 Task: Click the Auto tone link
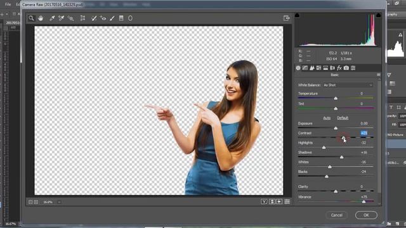tap(327, 118)
